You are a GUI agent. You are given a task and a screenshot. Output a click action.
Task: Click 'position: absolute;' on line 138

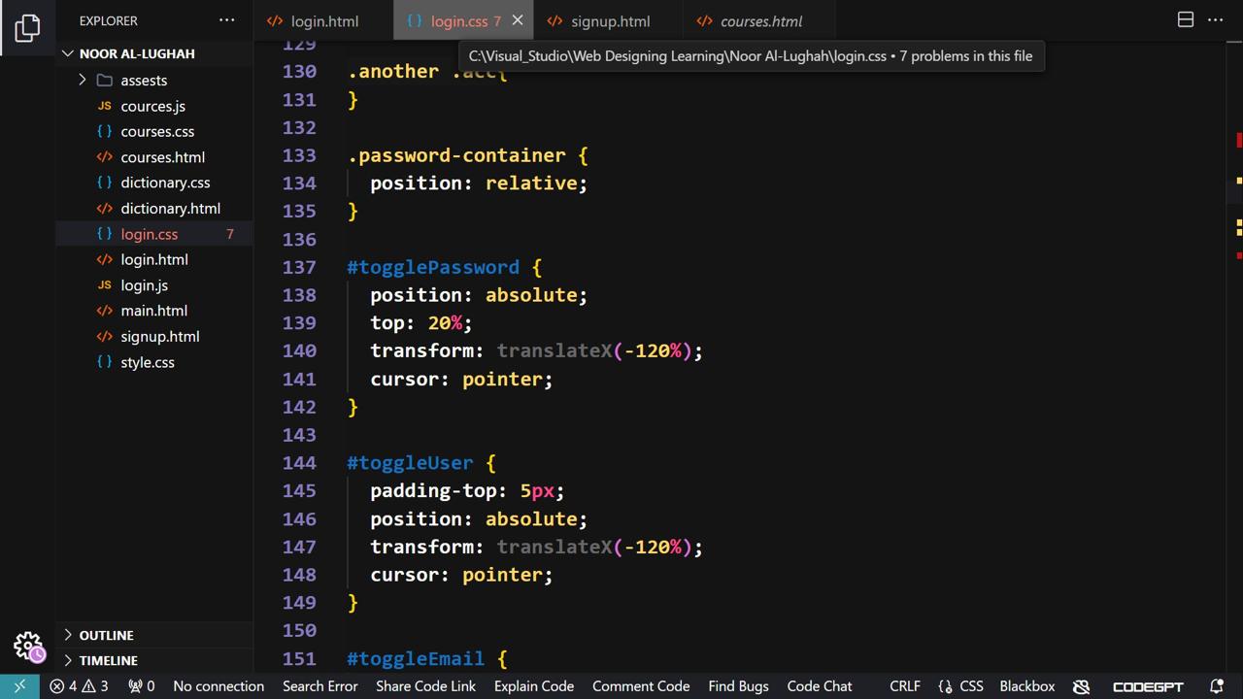click(x=479, y=295)
